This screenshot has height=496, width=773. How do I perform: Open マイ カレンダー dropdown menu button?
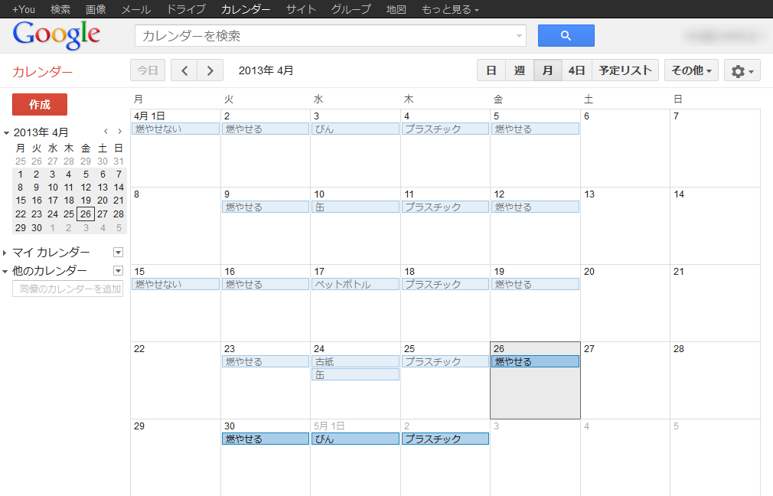point(118,253)
